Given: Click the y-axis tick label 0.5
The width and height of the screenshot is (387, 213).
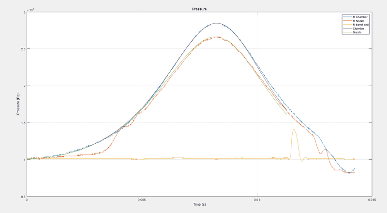Looking at the screenshot, I should [23, 197].
